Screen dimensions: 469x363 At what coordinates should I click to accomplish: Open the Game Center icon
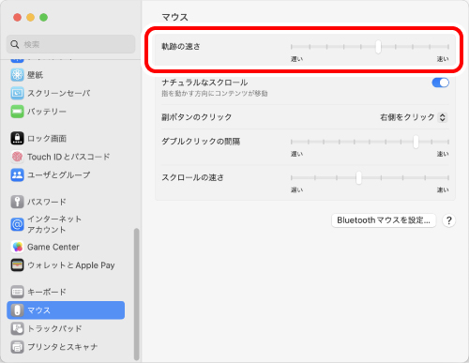17,247
